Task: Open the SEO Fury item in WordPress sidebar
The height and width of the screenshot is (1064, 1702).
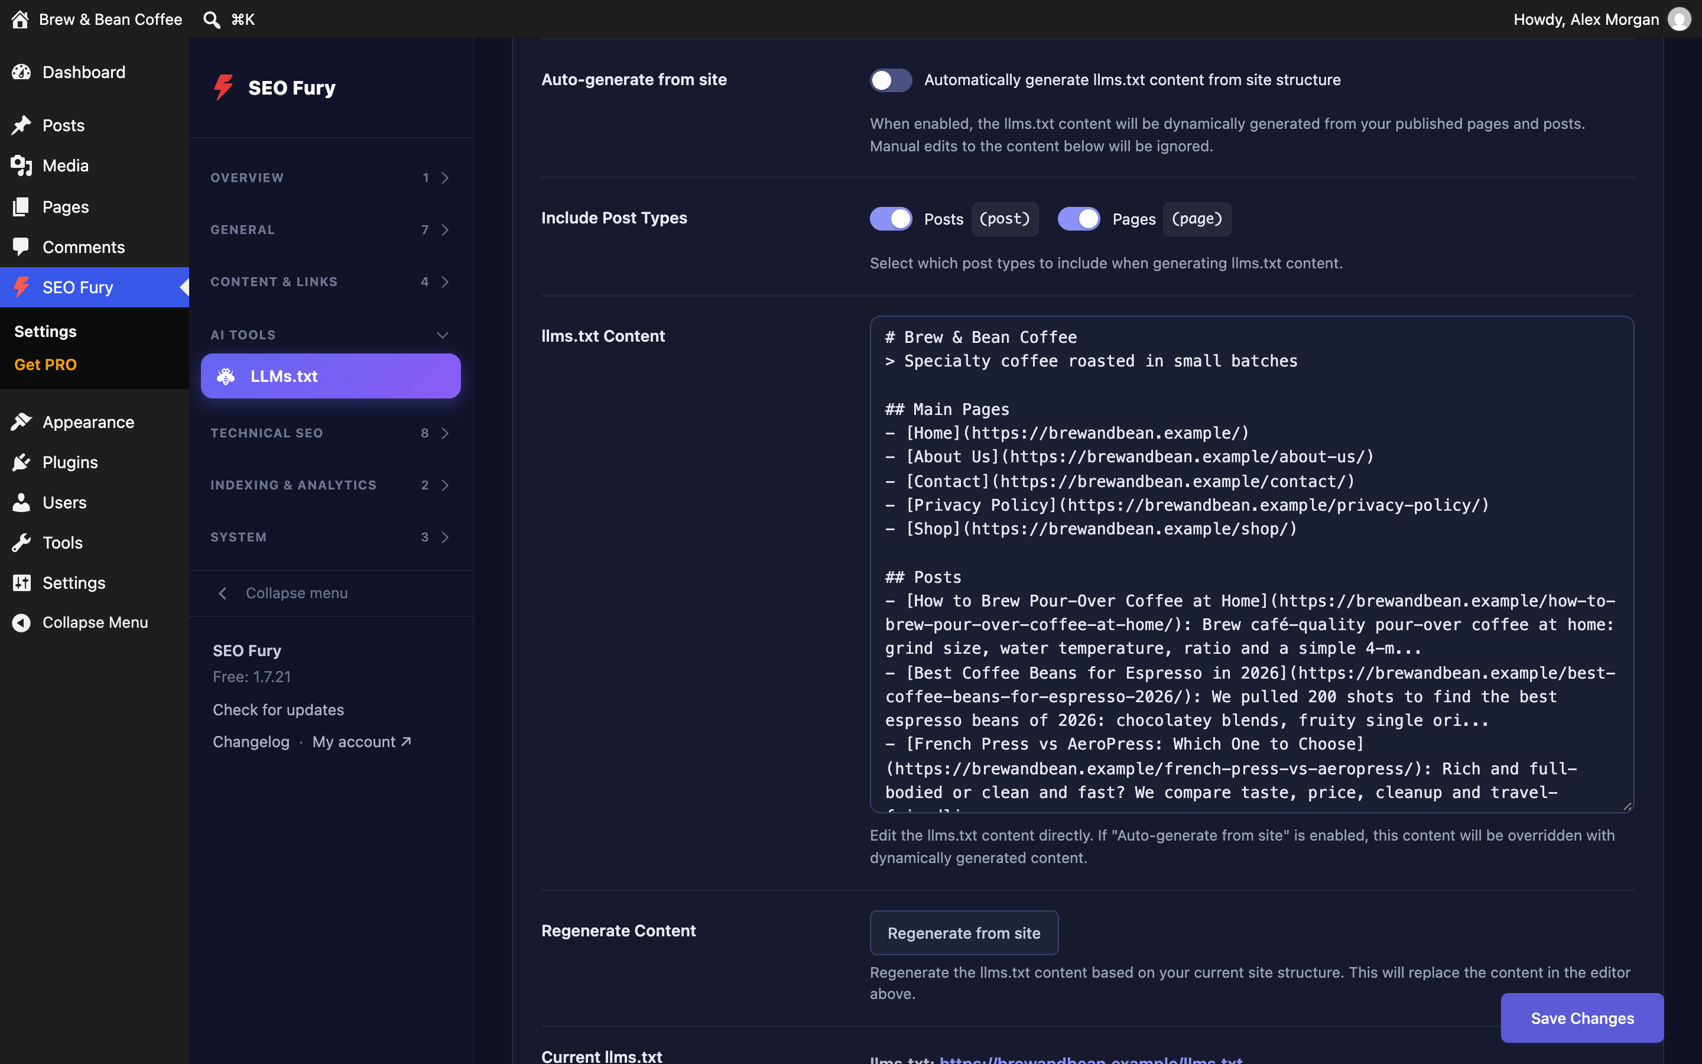Action: click(94, 287)
